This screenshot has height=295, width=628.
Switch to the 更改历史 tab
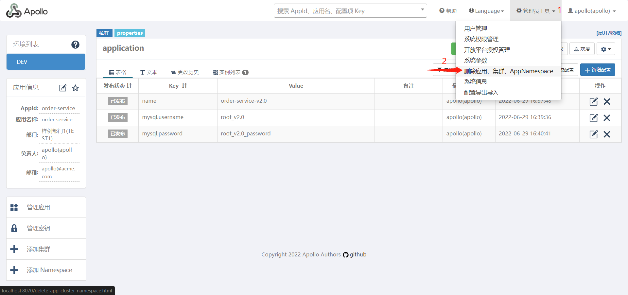(x=185, y=72)
